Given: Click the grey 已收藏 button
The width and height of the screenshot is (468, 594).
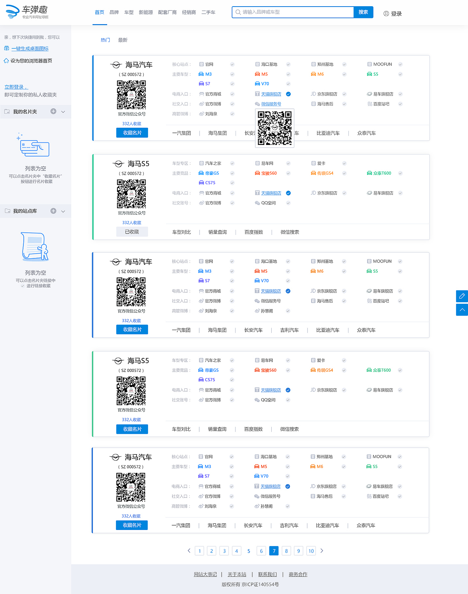Looking at the screenshot, I should pyautogui.click(x=132, y=232).
